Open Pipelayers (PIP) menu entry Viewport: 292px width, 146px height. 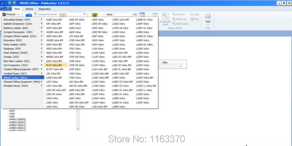point(23,49)
